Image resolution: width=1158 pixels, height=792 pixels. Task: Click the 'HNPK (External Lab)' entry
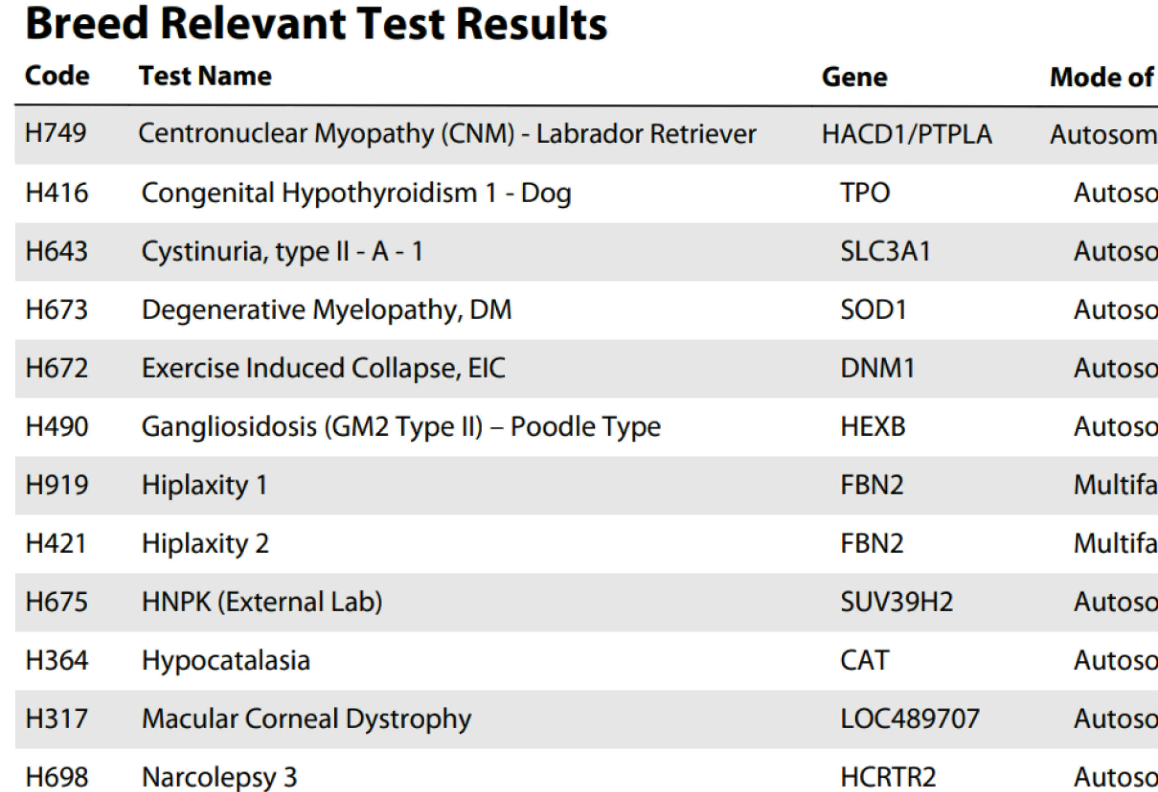262,601
